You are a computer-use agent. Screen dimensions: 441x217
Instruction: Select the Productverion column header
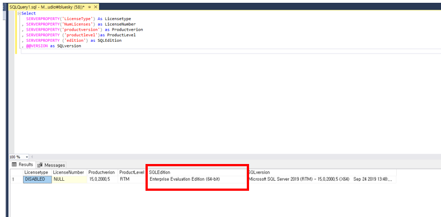(102, 172)
